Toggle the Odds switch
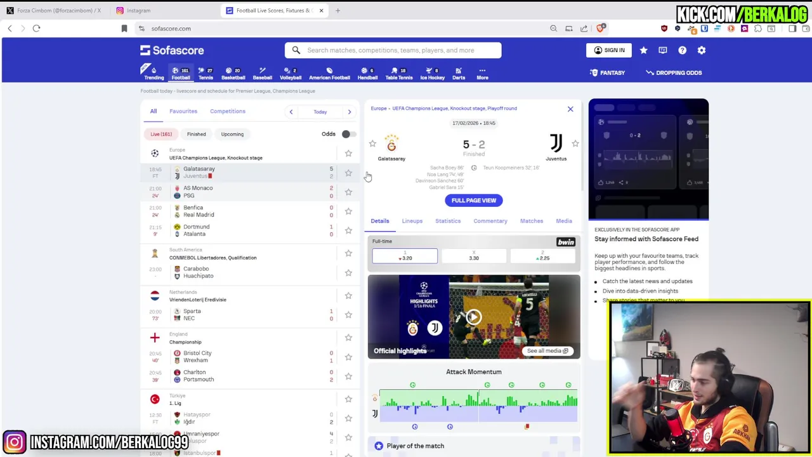This screenshot has width=812, height=457. point(348,134)
